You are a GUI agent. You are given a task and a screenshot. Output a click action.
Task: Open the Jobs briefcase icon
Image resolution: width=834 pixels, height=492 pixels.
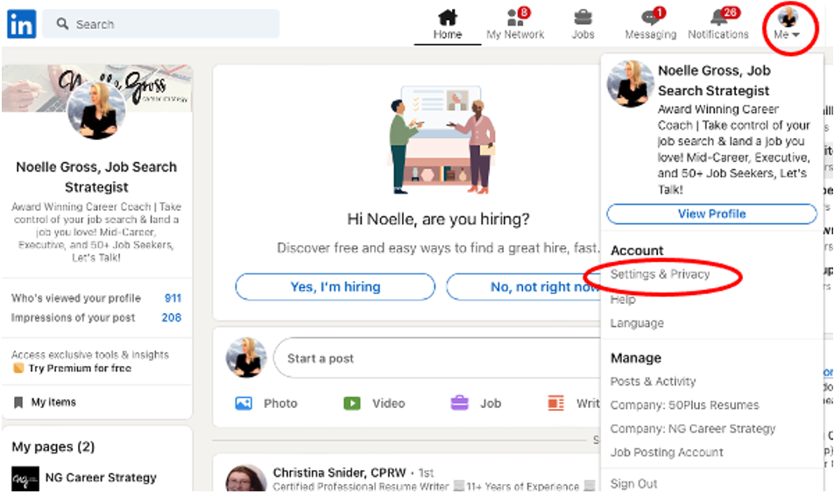coord(583,18)
